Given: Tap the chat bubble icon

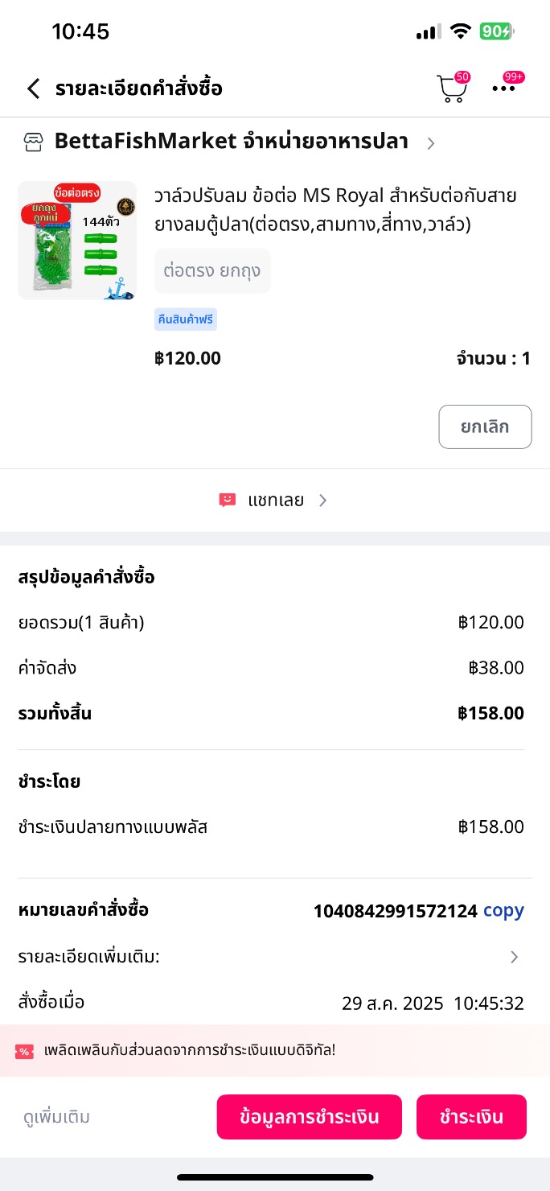Looking at the screenshot, I should pyautogui.click(x=227, y=501).
